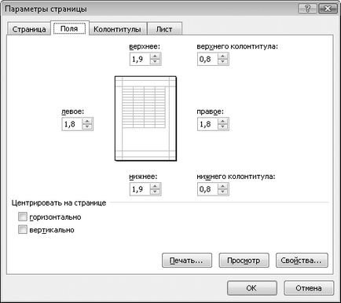
Task: Enable горизонтально centering checkbox
Action: 23,217
